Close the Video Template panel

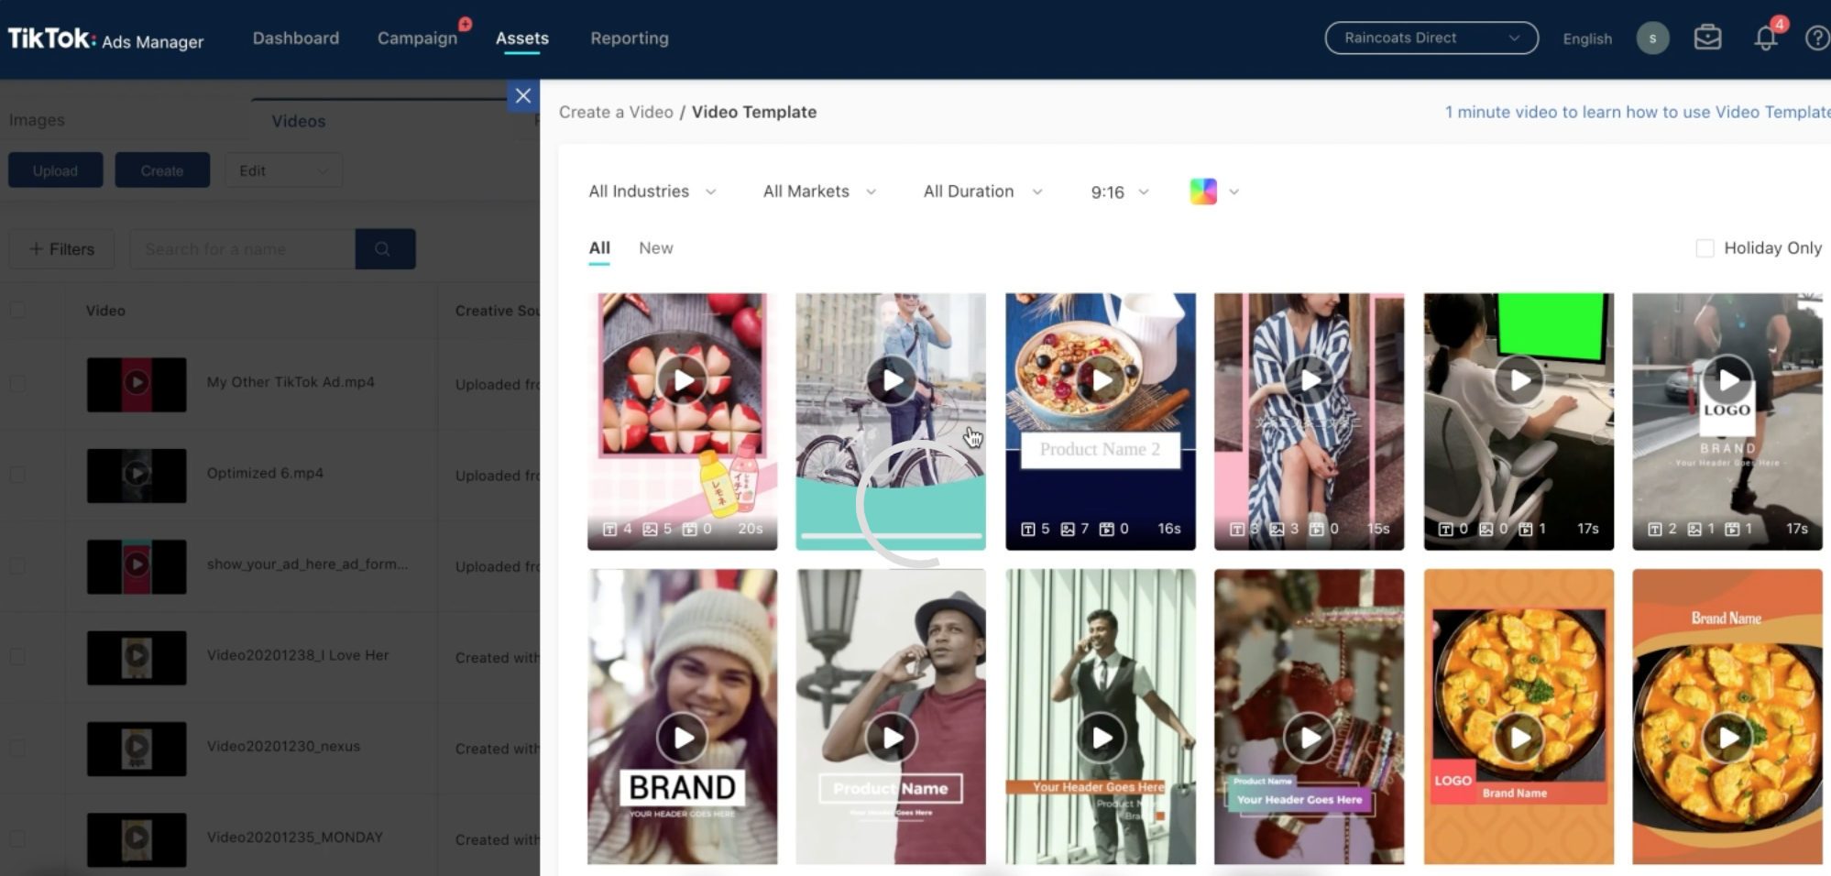pos(523,96)
